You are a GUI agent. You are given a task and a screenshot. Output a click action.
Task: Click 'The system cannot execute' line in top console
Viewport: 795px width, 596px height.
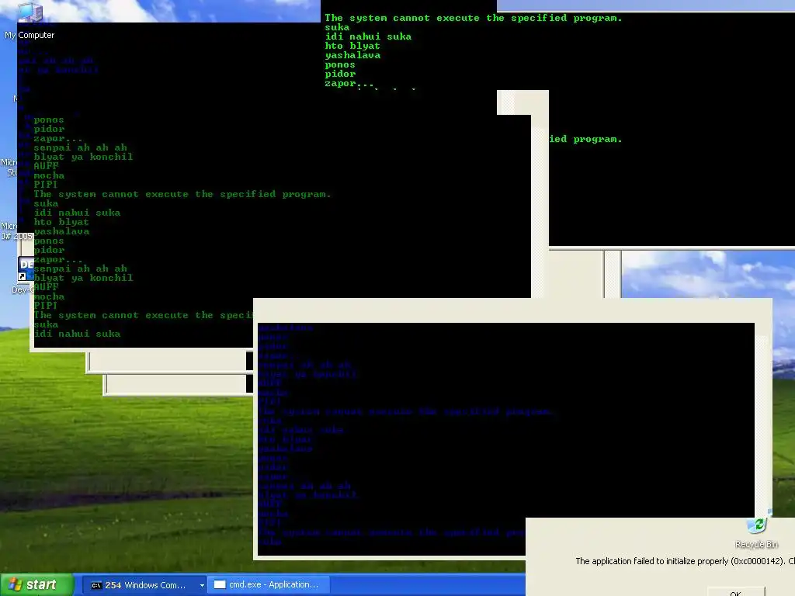pyautogui.click(x=473, y=19)
